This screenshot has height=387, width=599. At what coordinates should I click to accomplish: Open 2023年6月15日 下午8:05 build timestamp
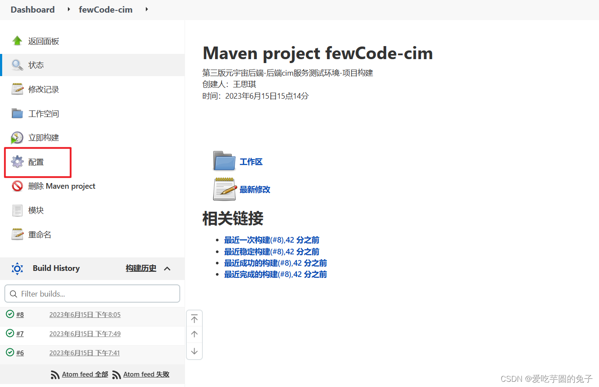pos(85,314)
